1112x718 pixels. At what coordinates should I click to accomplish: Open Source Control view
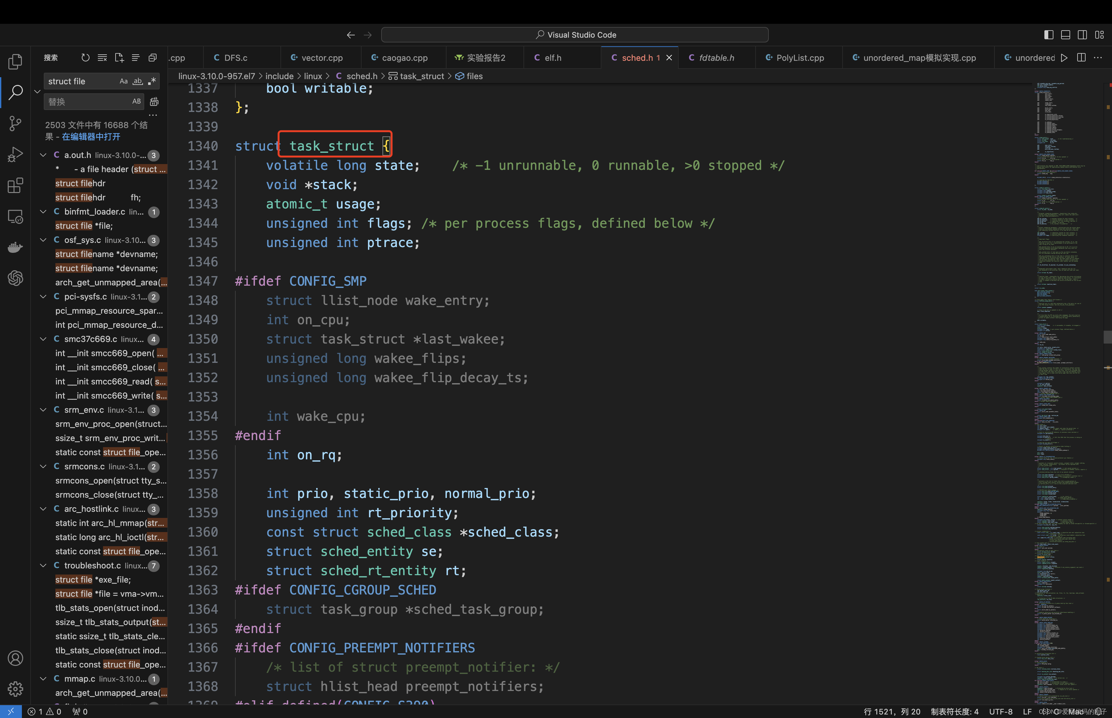[15, 124]
